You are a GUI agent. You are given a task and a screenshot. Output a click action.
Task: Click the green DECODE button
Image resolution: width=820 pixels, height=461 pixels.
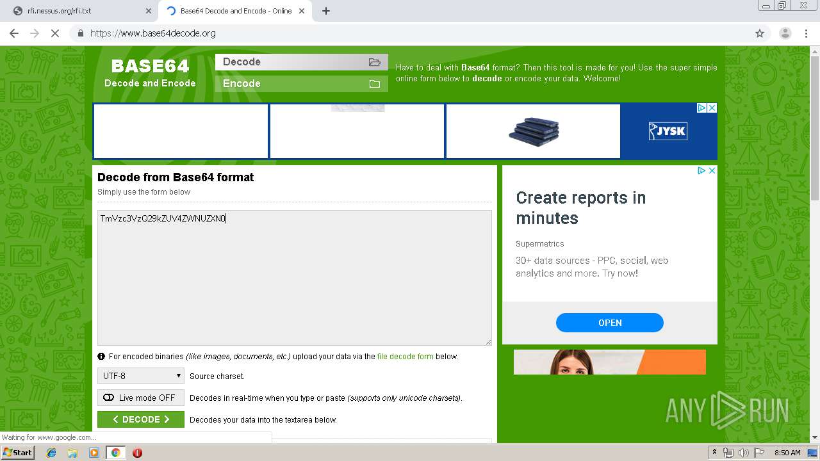(x=141, y=419)
